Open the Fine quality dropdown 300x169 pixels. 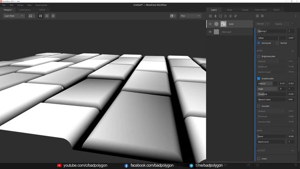point(190,16)
